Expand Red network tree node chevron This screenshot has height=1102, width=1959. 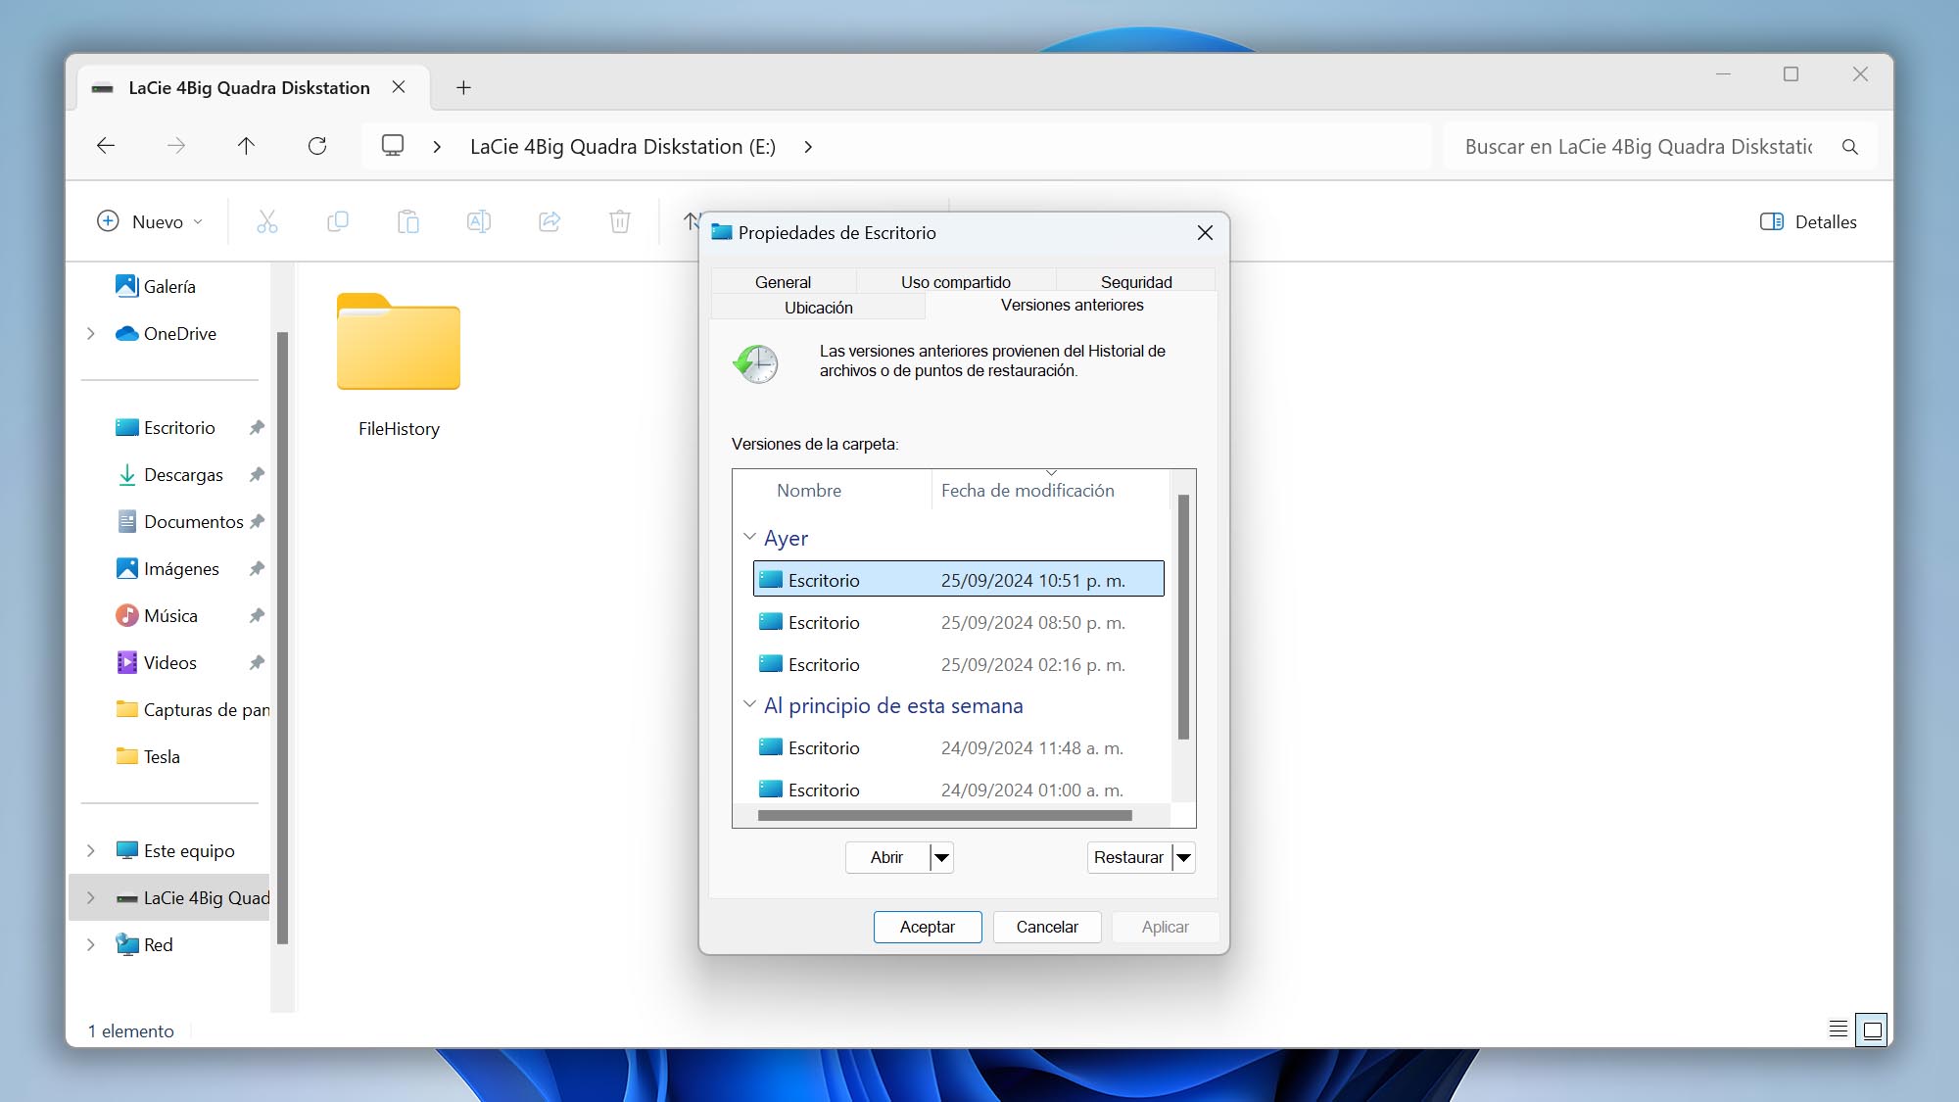[x=91, y=945]
